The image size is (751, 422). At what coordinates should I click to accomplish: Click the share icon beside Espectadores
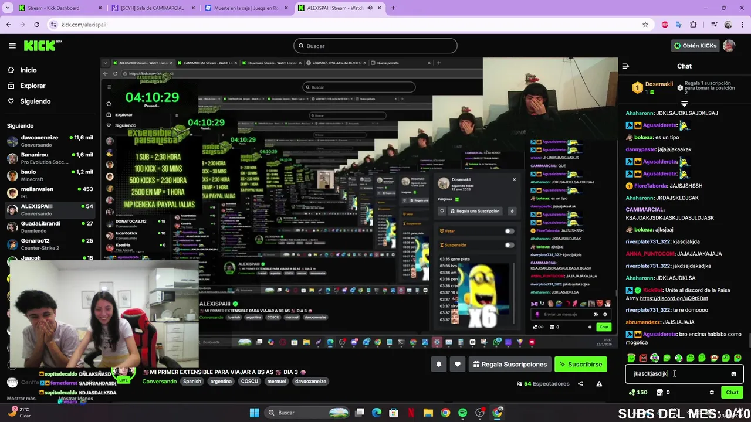[x=580, y=384]
